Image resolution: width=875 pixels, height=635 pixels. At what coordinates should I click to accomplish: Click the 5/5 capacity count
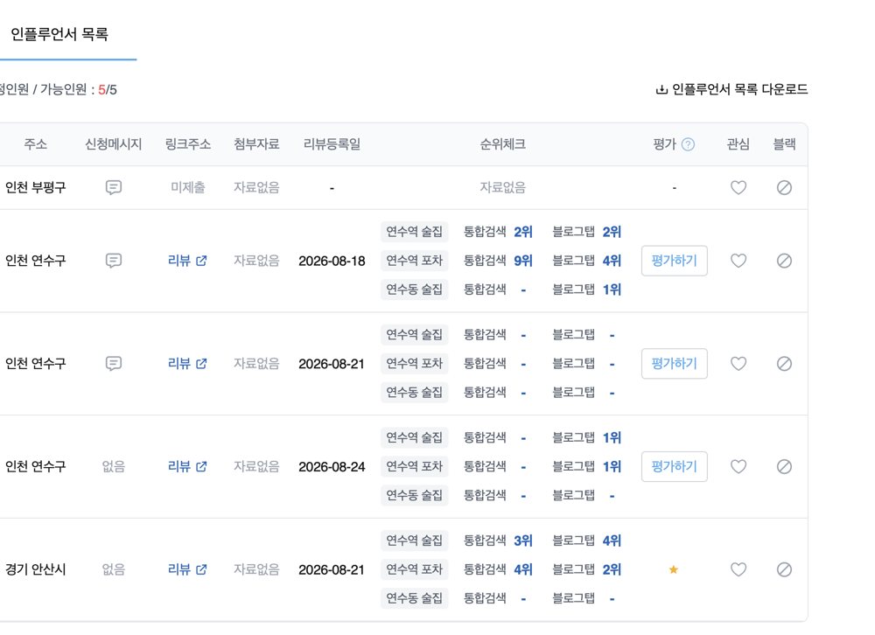coord(108,90)
